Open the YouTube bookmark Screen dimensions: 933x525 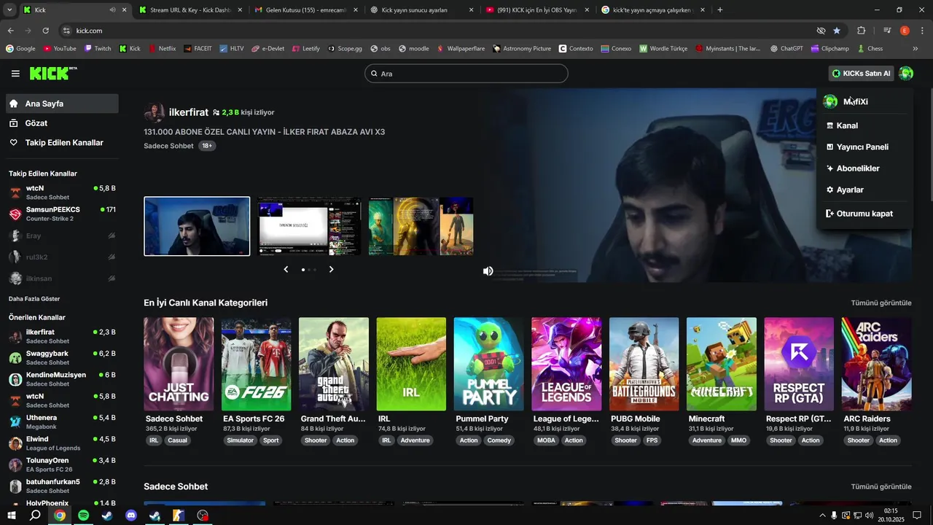pos(59,49)
